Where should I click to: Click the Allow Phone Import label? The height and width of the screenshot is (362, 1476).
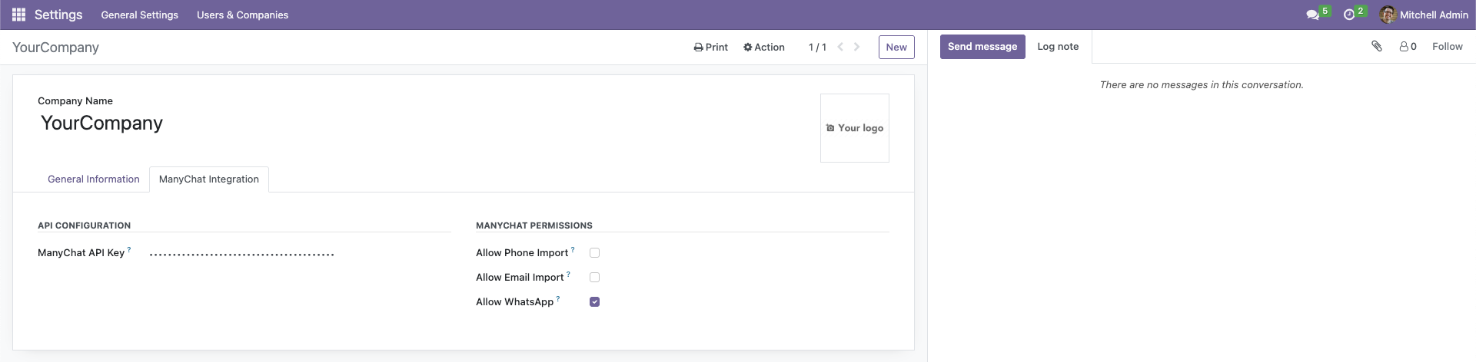coord(522,253)
